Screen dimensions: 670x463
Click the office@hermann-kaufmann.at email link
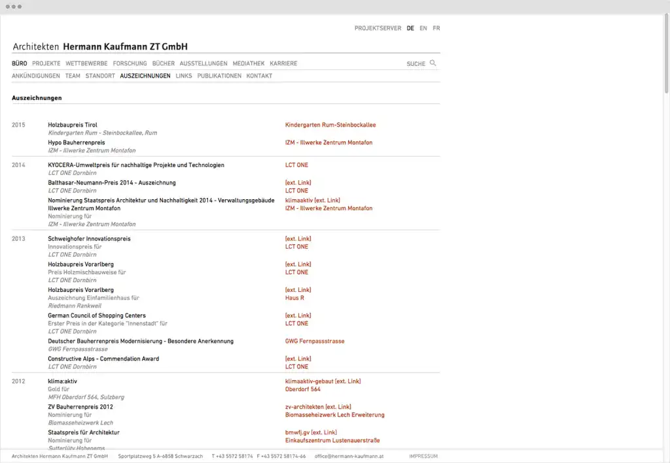click(x=349, y=456)
